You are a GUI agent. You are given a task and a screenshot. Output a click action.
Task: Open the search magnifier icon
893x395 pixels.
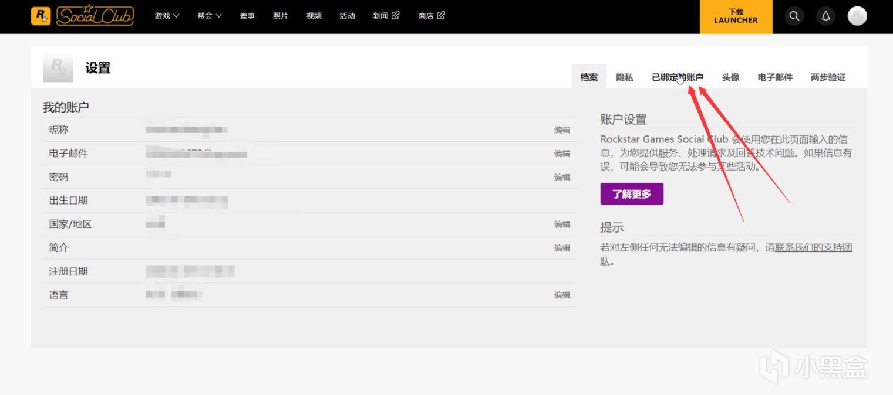click(x=794, y=16)
